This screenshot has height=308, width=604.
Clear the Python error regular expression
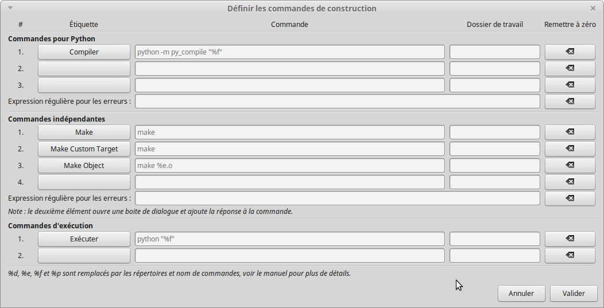[570, 102]
